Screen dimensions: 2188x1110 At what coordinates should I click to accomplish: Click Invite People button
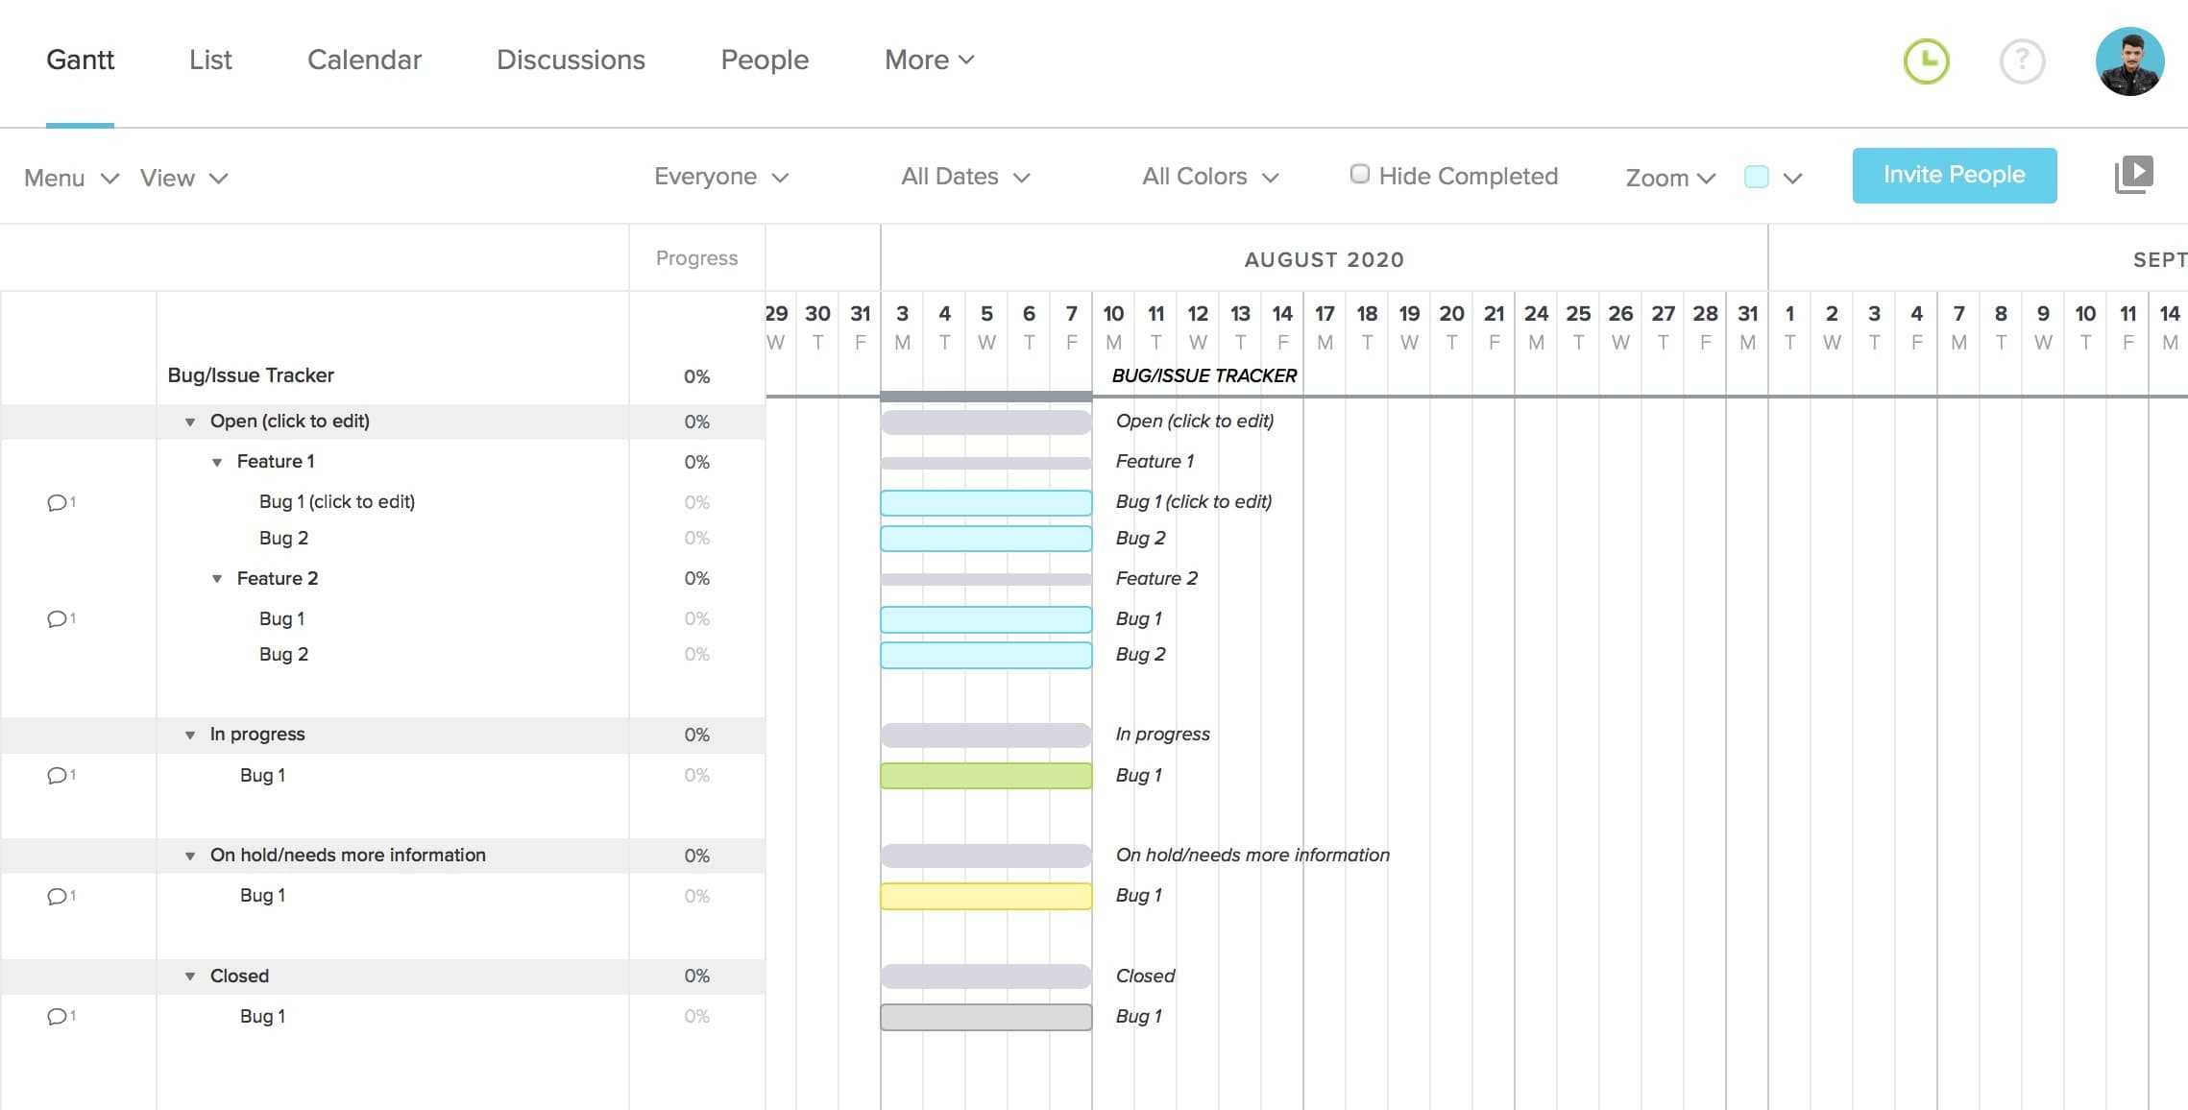1955,174
